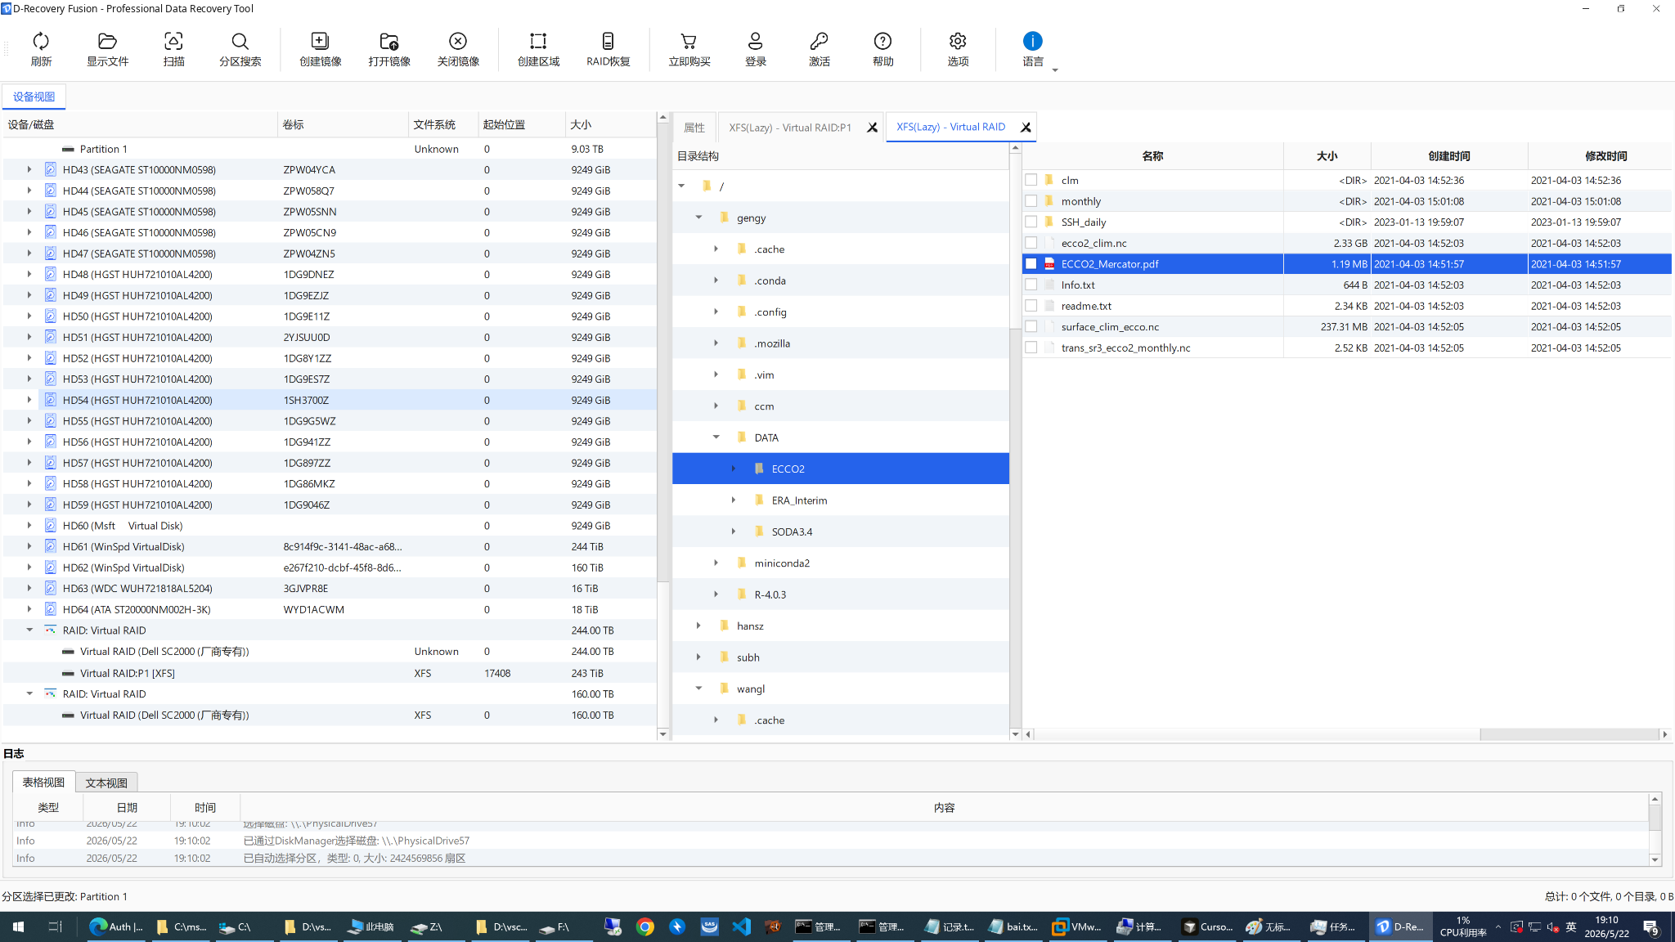This screenshot has width=1675, height=942.
Task: Tick the checkbox for monthly folder
Action: (1031, 201)
